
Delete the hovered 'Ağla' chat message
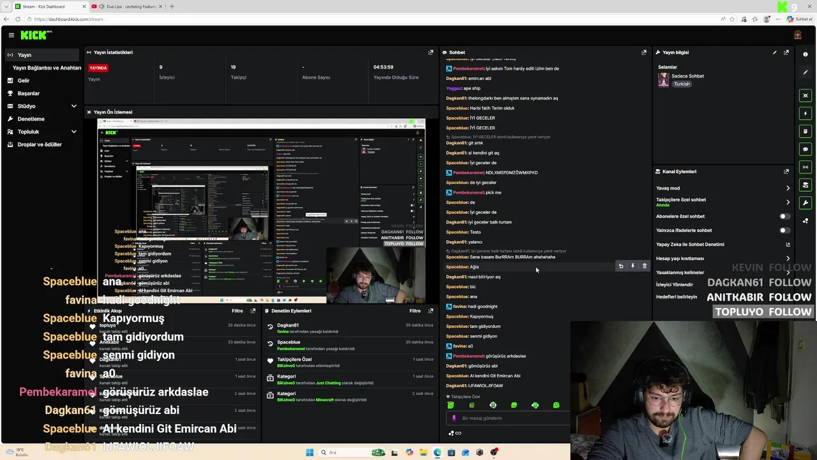click(x=644, y=266)
